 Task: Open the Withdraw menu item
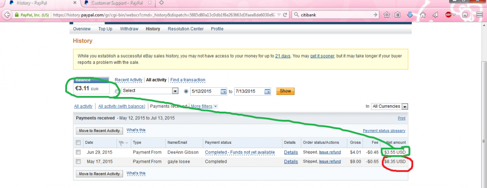[x=129, y=29]
